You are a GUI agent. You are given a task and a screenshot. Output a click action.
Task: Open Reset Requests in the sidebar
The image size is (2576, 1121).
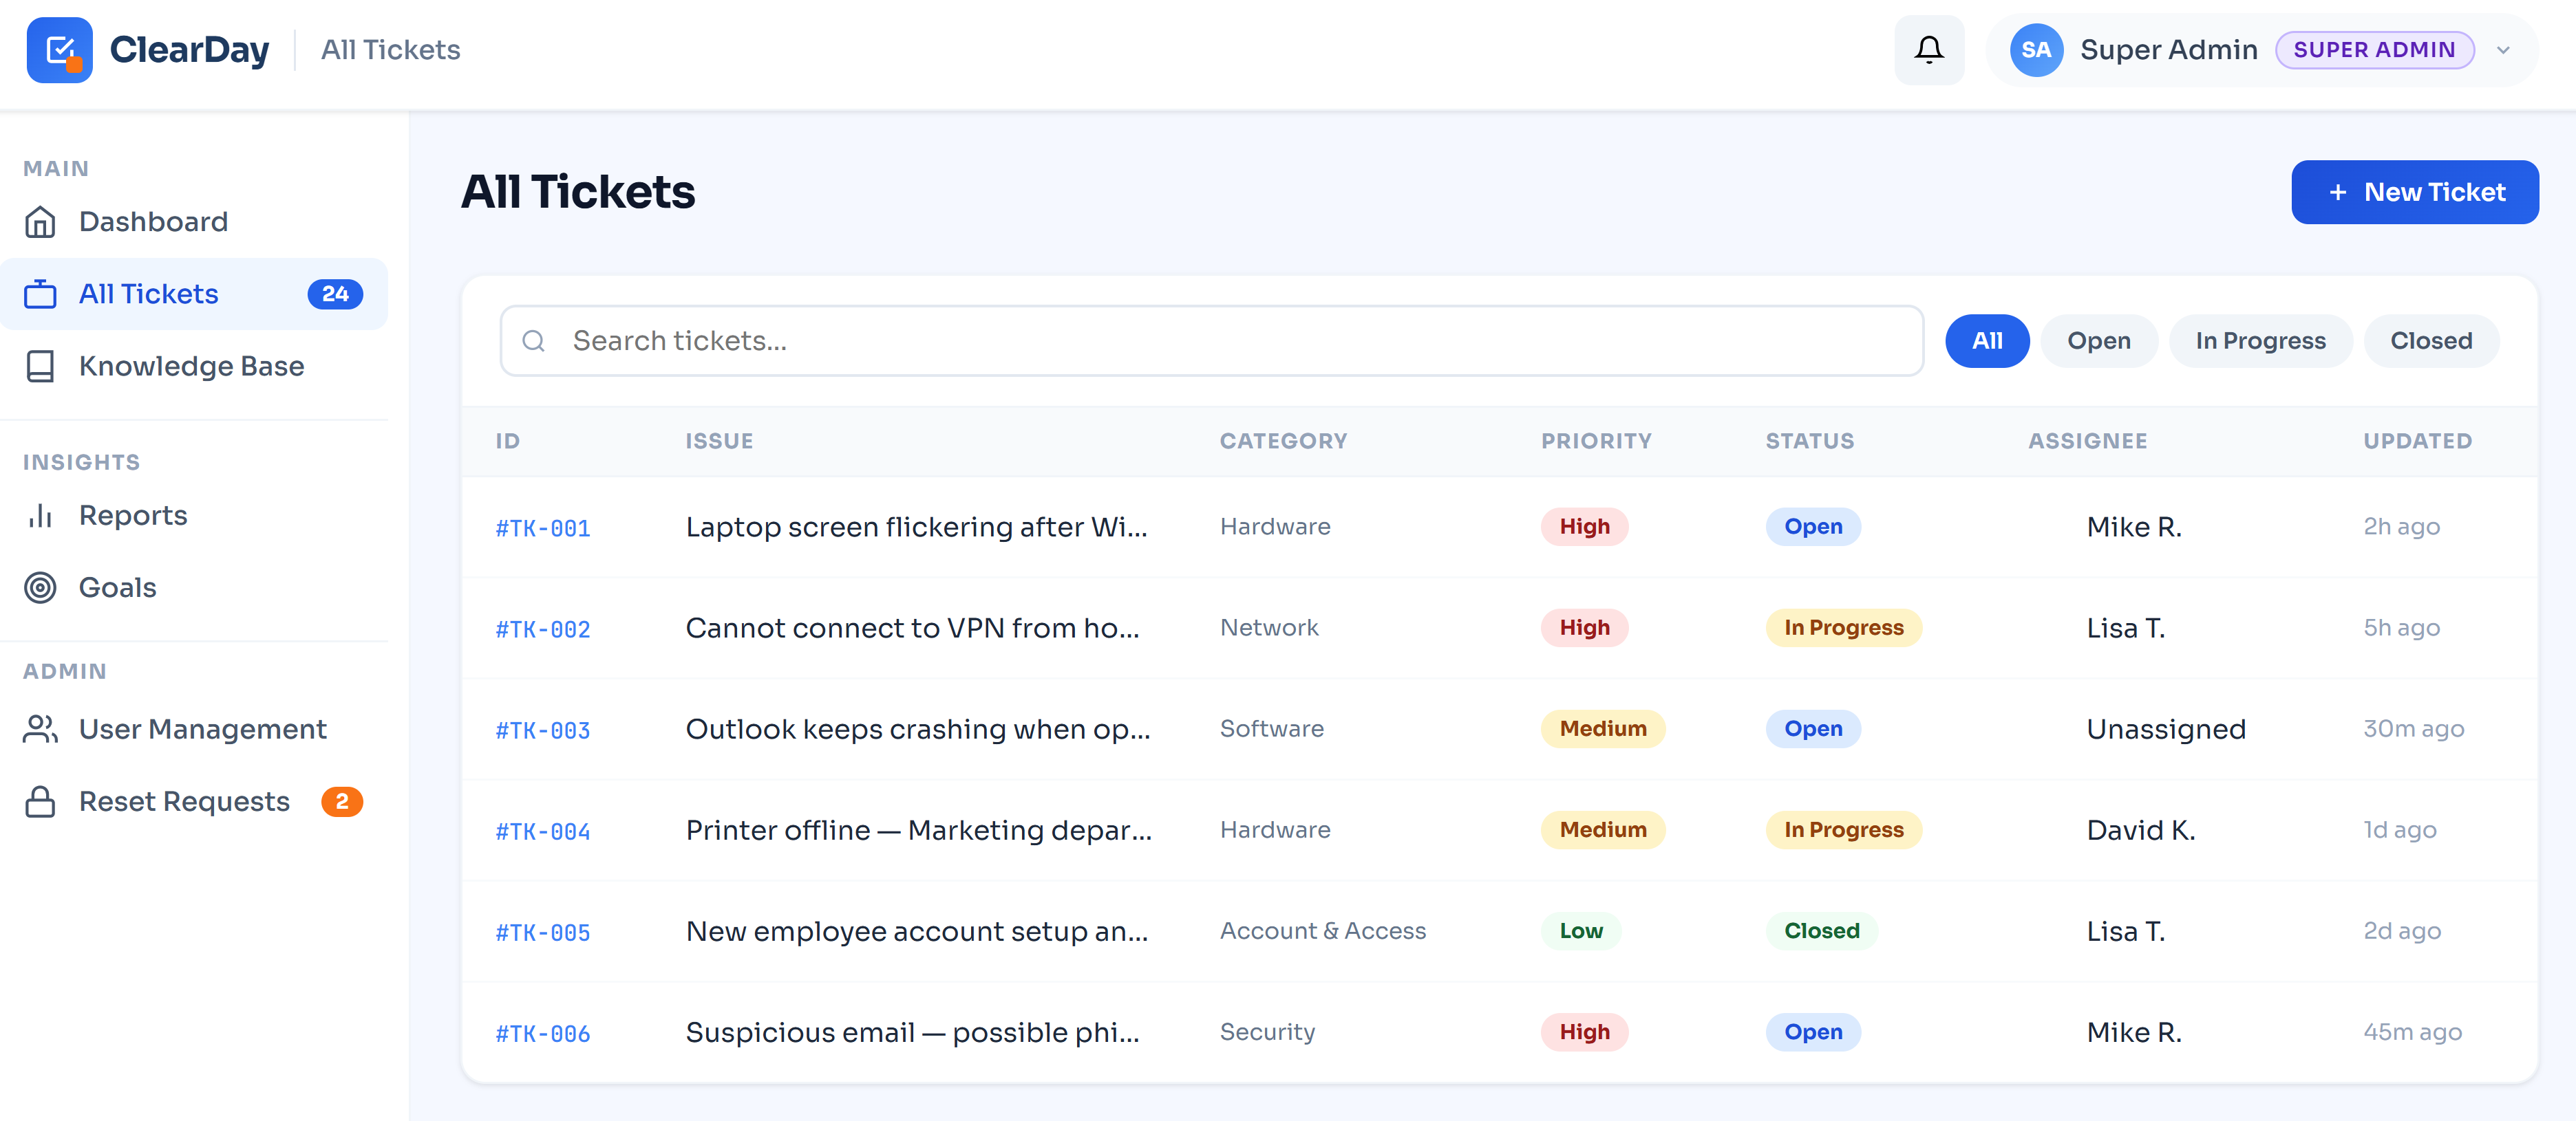click(194, 801)
